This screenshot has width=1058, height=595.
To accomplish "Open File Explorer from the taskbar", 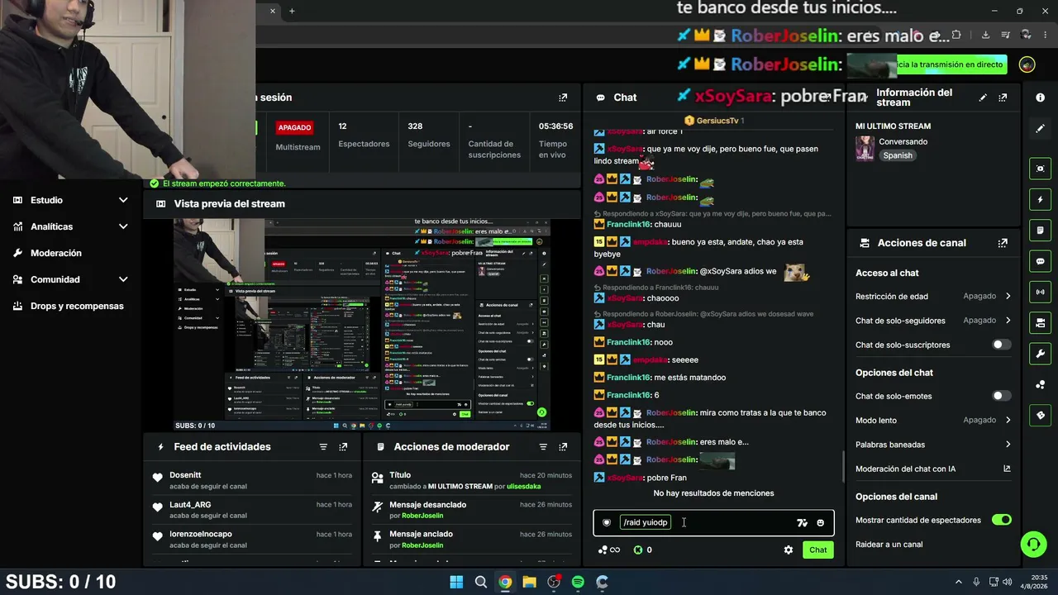I will click(529, 582).
